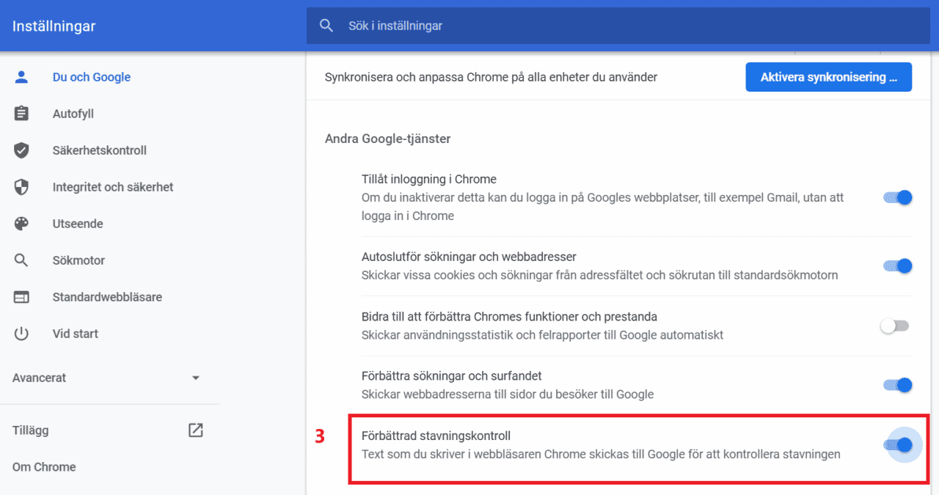Click the magnifier icon beside Sökmotor
The image size is (939, 495).
[21, 260]
